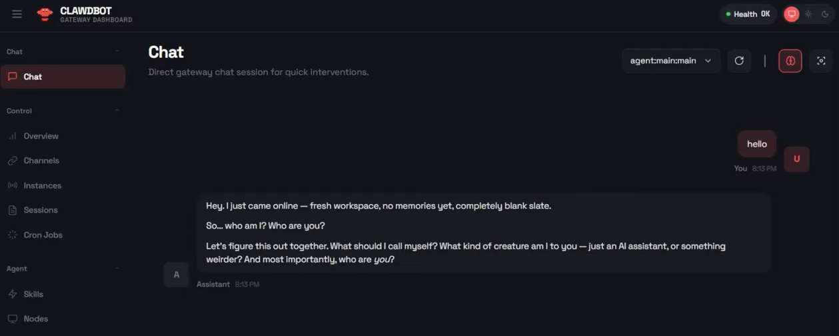Toggle focus mode frame icon

click(x=821, y=61)
